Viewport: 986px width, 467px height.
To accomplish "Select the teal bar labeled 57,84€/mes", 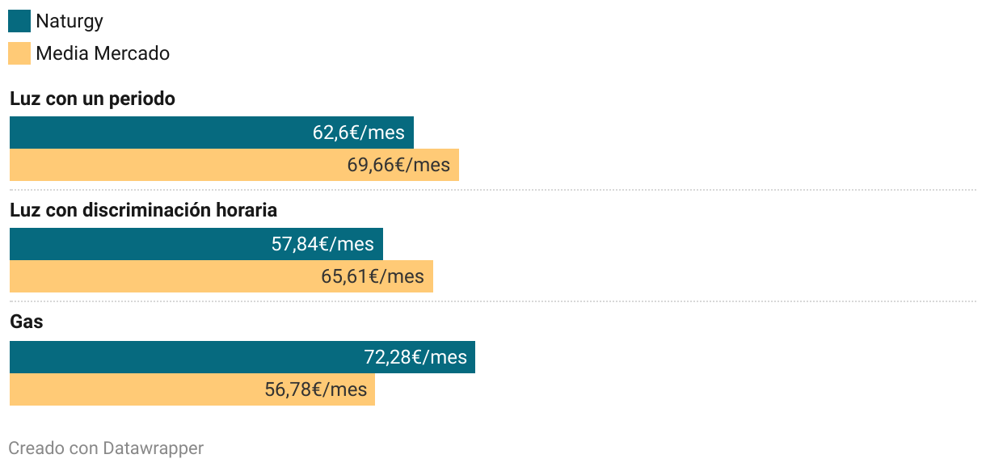I will point(196,244).
